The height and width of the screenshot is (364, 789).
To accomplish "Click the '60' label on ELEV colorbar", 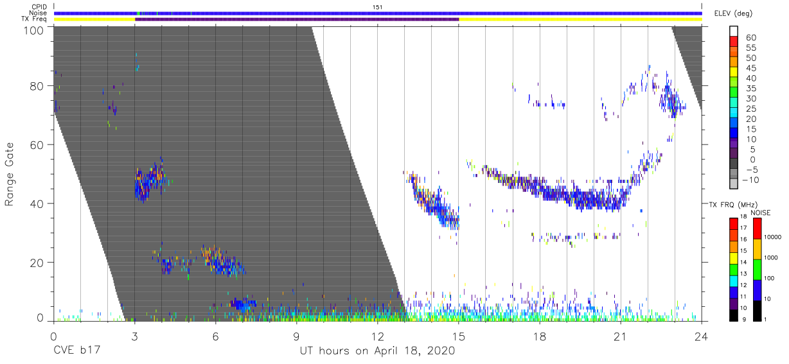I will pos(750,38).
